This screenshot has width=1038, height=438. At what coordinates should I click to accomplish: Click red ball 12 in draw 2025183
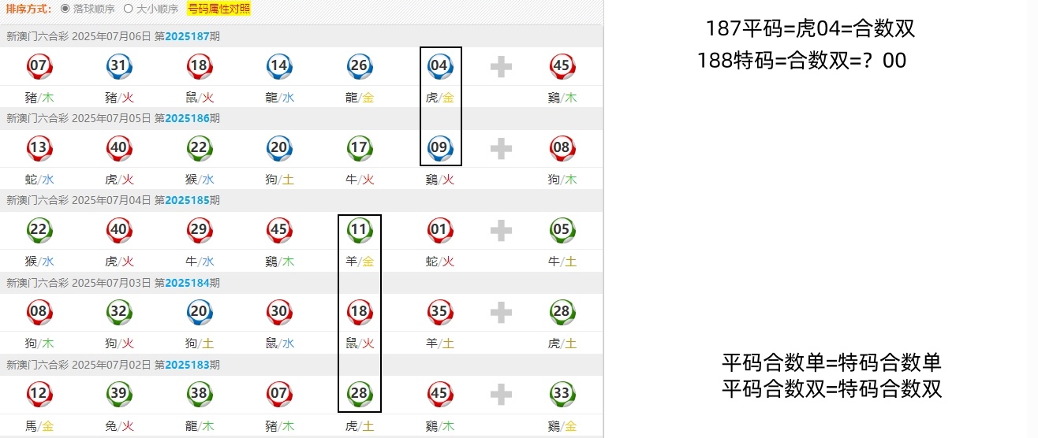[39, 394]
